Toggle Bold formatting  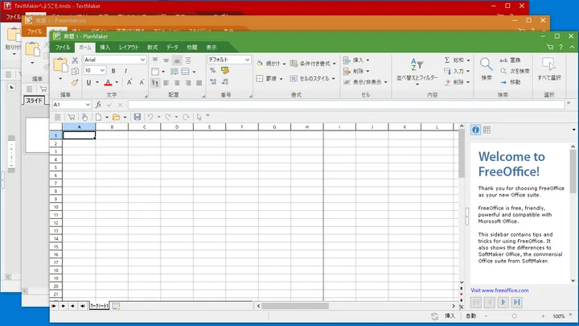pos(114,71)
